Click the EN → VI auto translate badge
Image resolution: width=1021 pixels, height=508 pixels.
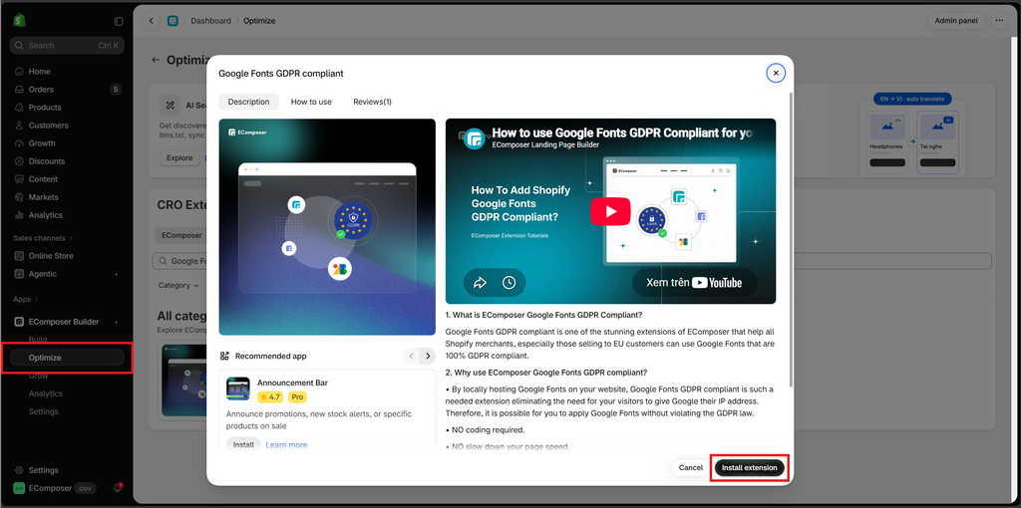click(x=913, y=100)
